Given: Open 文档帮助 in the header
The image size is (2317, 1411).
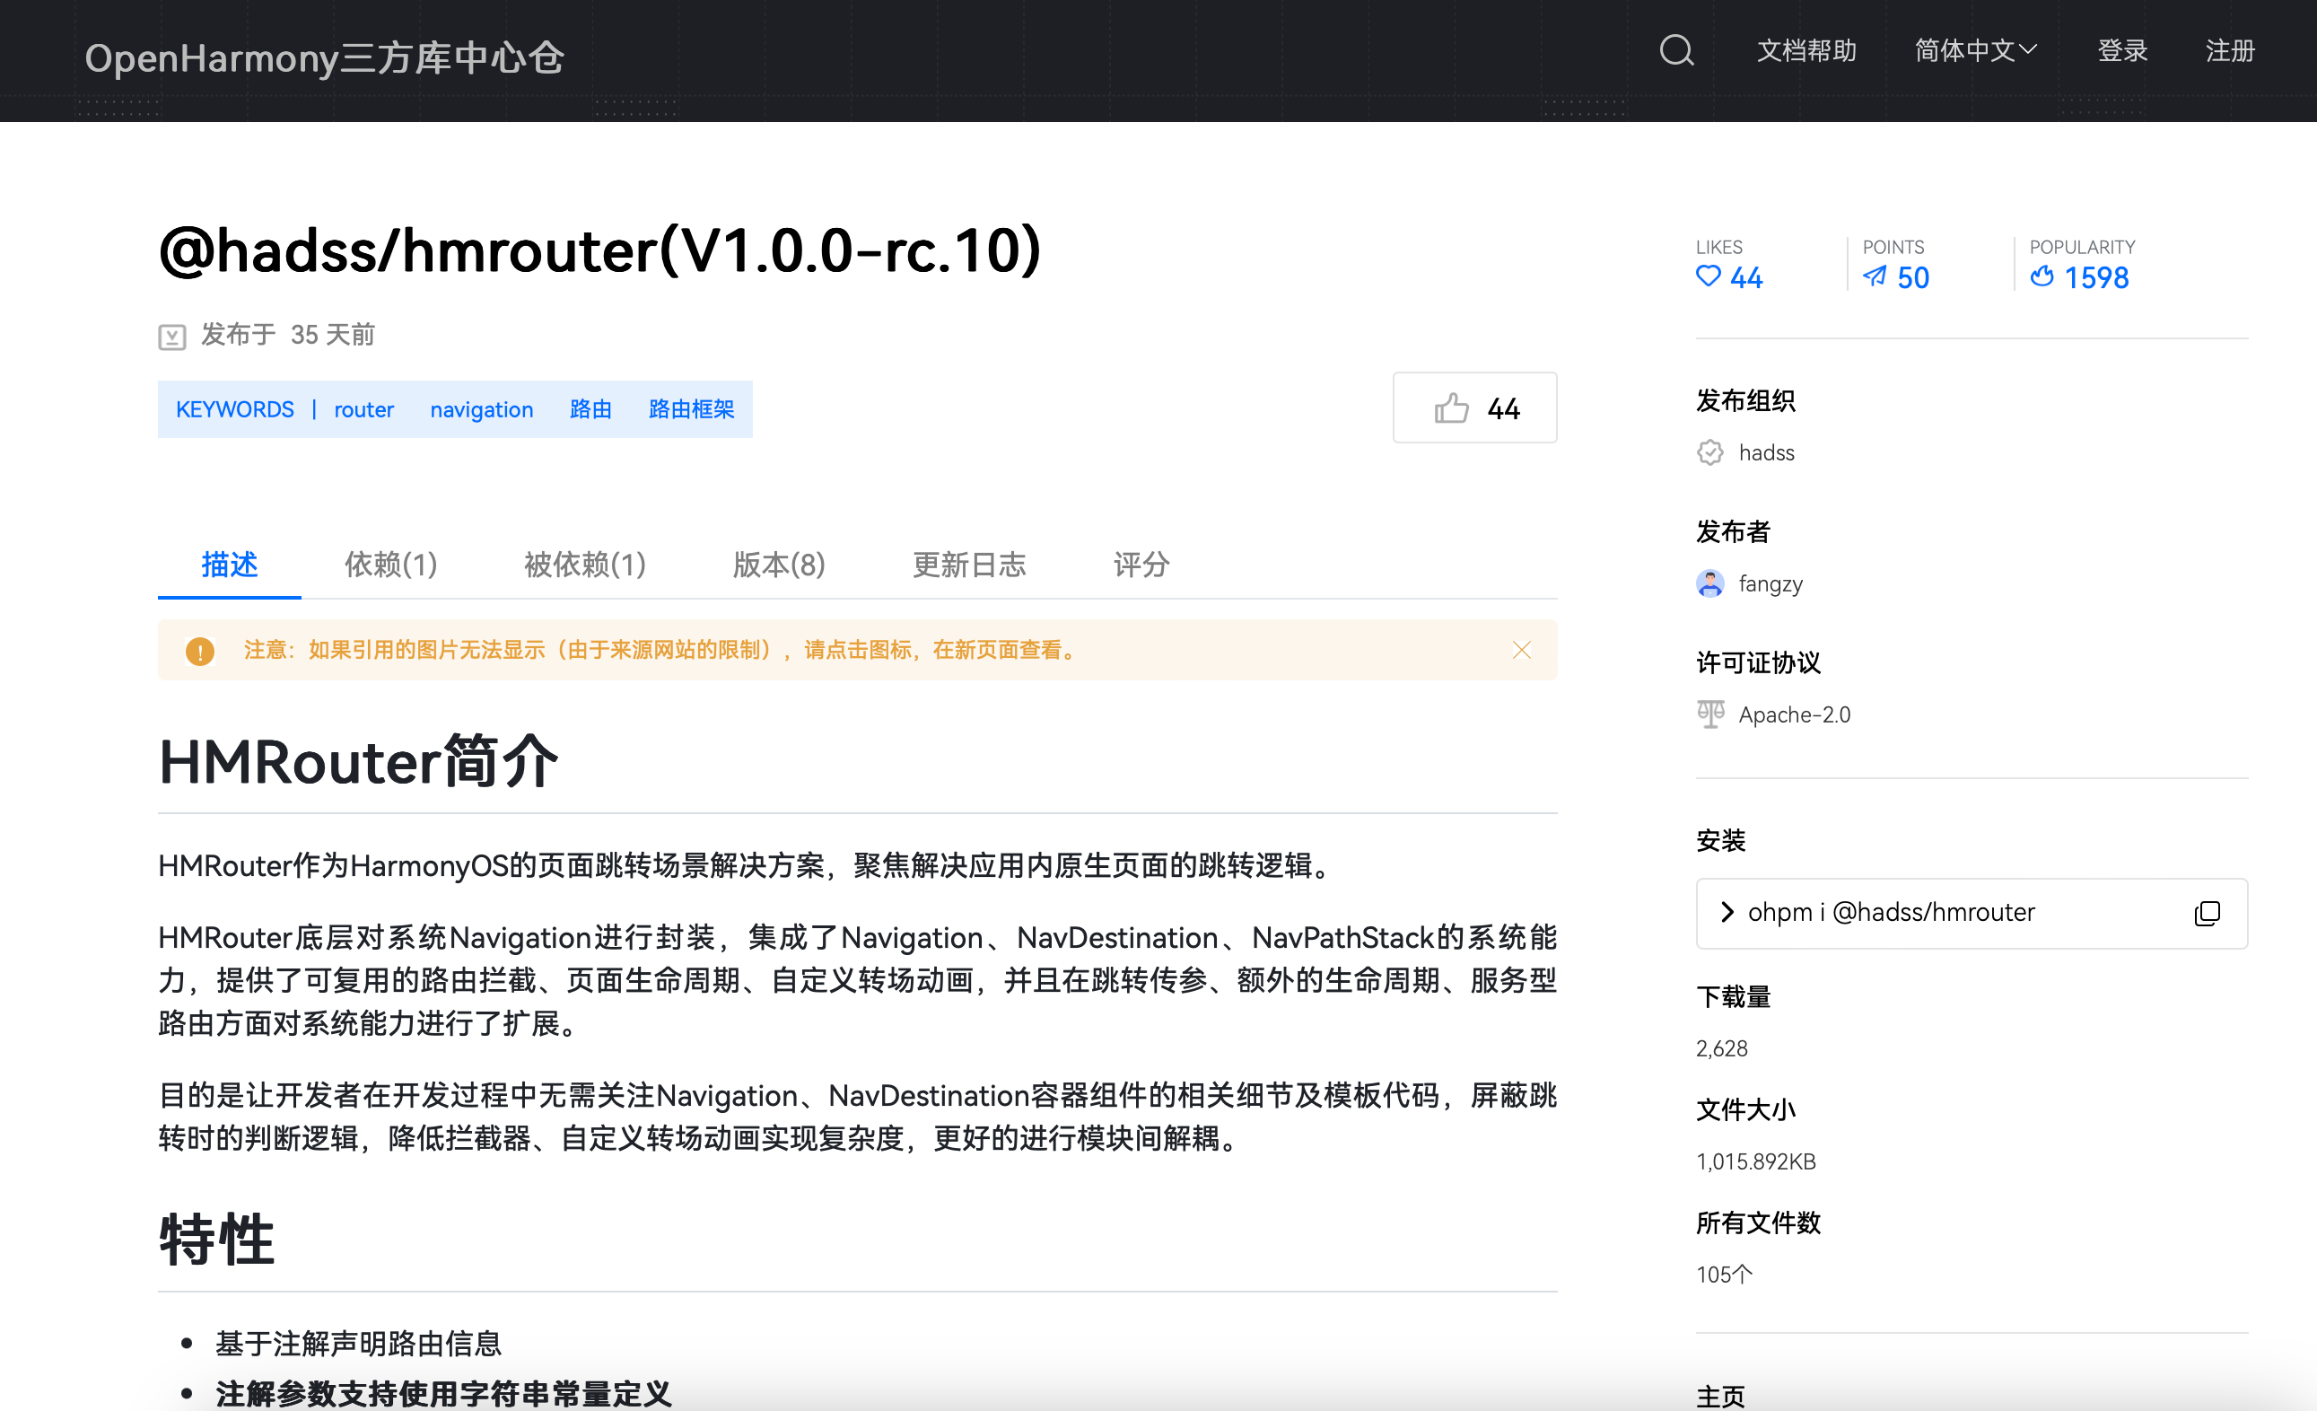Looking at the screenshot, I should (x=1806, y=50).
